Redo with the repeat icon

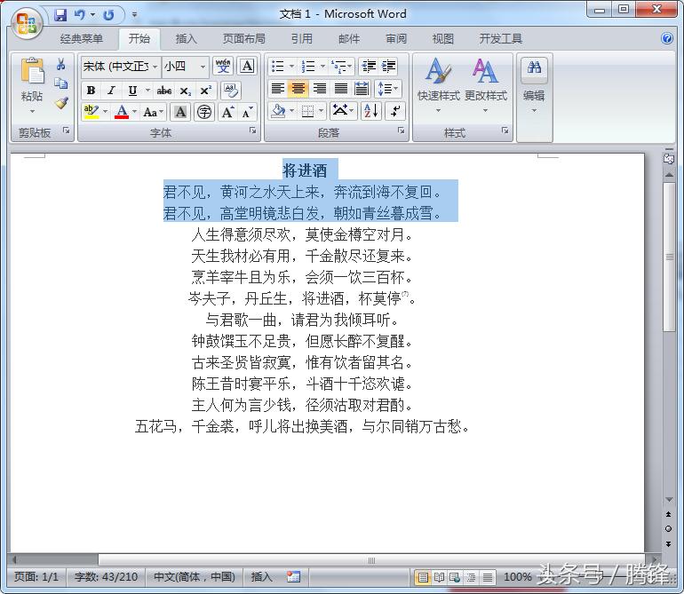(x=108, y=15)
